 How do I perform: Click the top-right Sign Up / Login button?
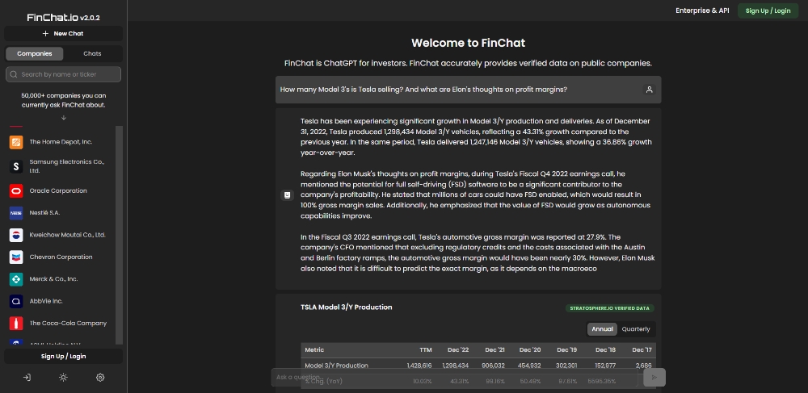768,10
